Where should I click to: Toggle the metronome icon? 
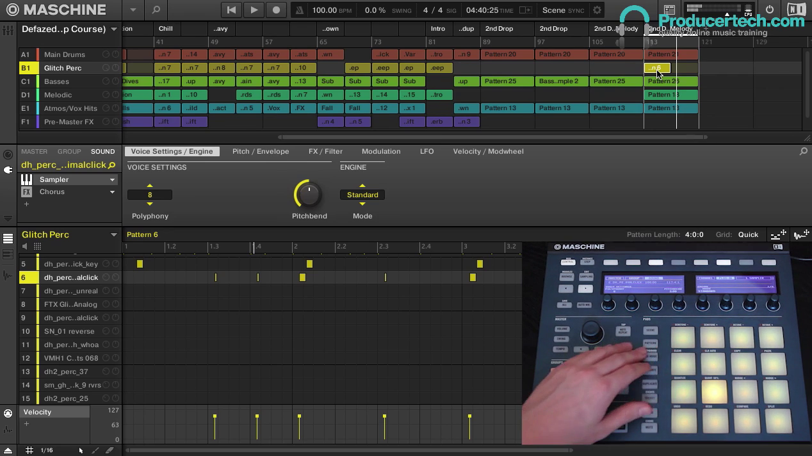click(x=299, y=10)
